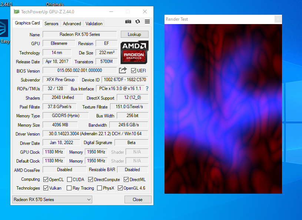Switch to the Graphics Card tab

tap(27, 23)
